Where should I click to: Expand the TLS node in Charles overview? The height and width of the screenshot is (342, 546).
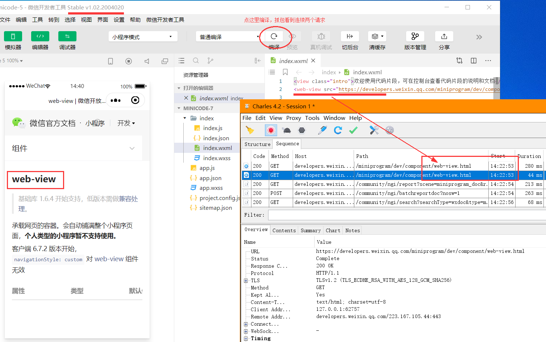coord(246,280)
